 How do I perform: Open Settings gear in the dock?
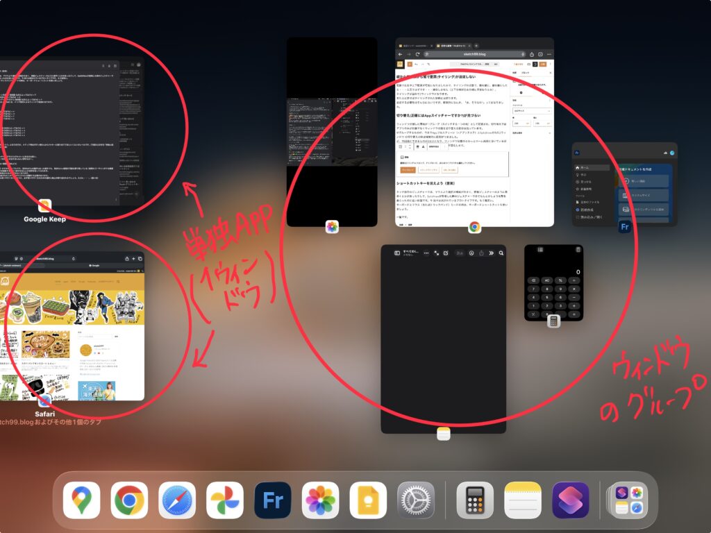pyautogui.click(x=416, y=500)
